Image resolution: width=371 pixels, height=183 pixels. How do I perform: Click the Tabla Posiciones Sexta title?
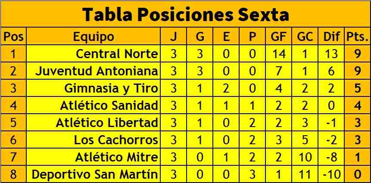pos(186,14)
